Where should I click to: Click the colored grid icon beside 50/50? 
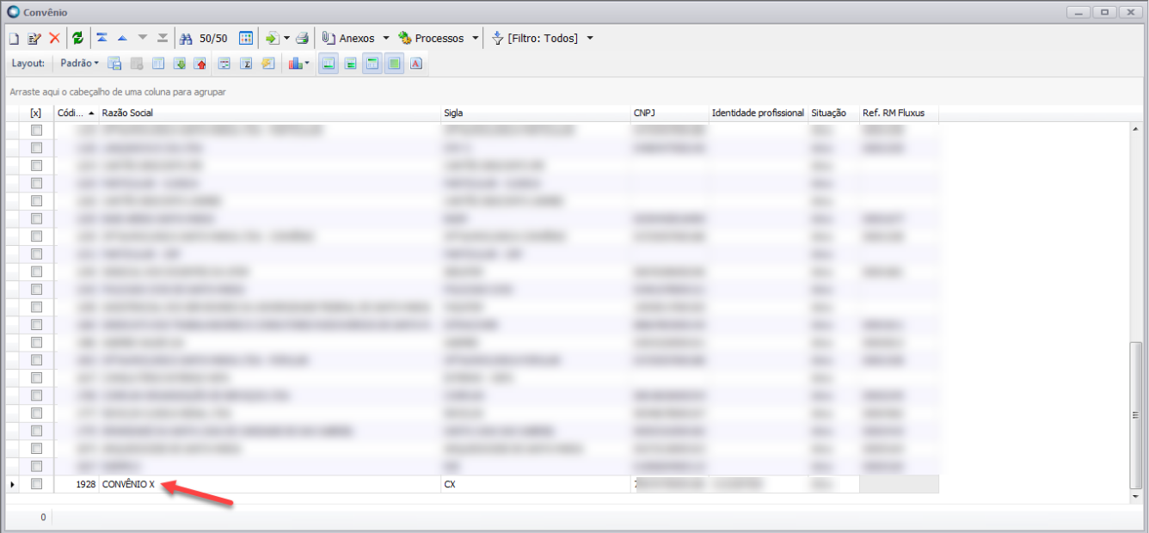click(246, 39)
